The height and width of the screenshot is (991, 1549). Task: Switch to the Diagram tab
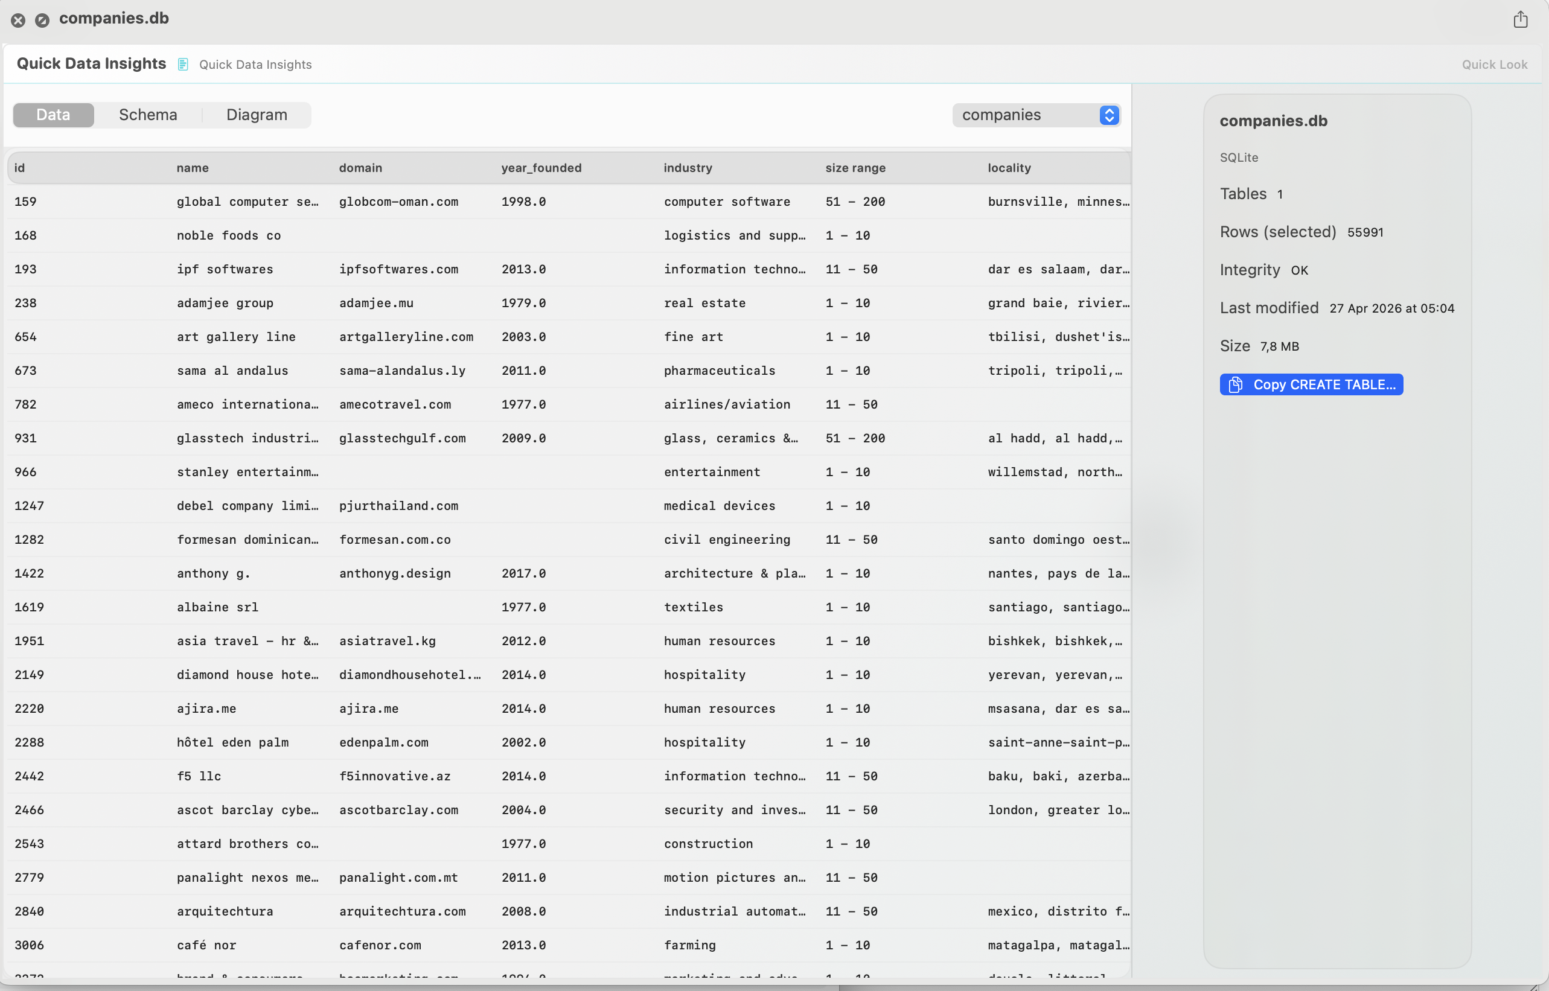tap(257, 115)
